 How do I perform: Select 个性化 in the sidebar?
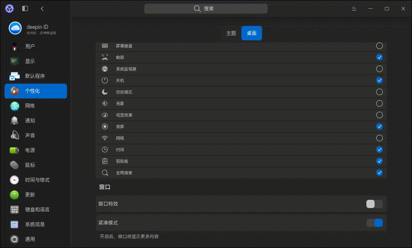(x=36, y=91)
